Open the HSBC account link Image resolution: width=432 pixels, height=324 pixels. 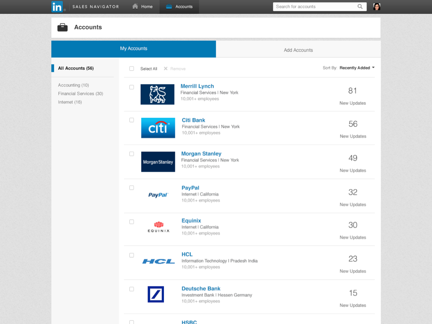coord(189,322)
